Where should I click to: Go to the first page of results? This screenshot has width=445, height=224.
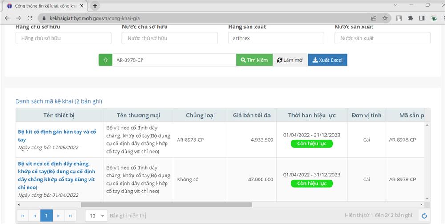click(x=23, y=216)
